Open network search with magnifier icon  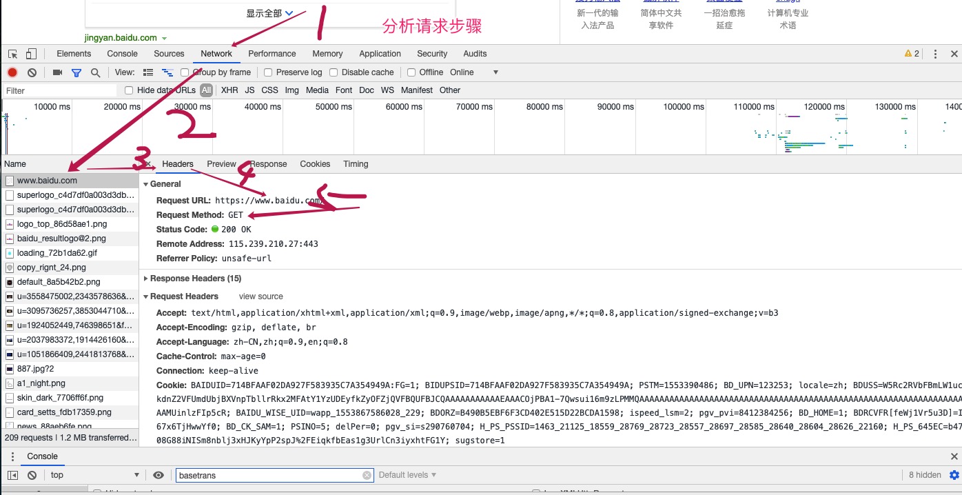click(x=96, y=72)
